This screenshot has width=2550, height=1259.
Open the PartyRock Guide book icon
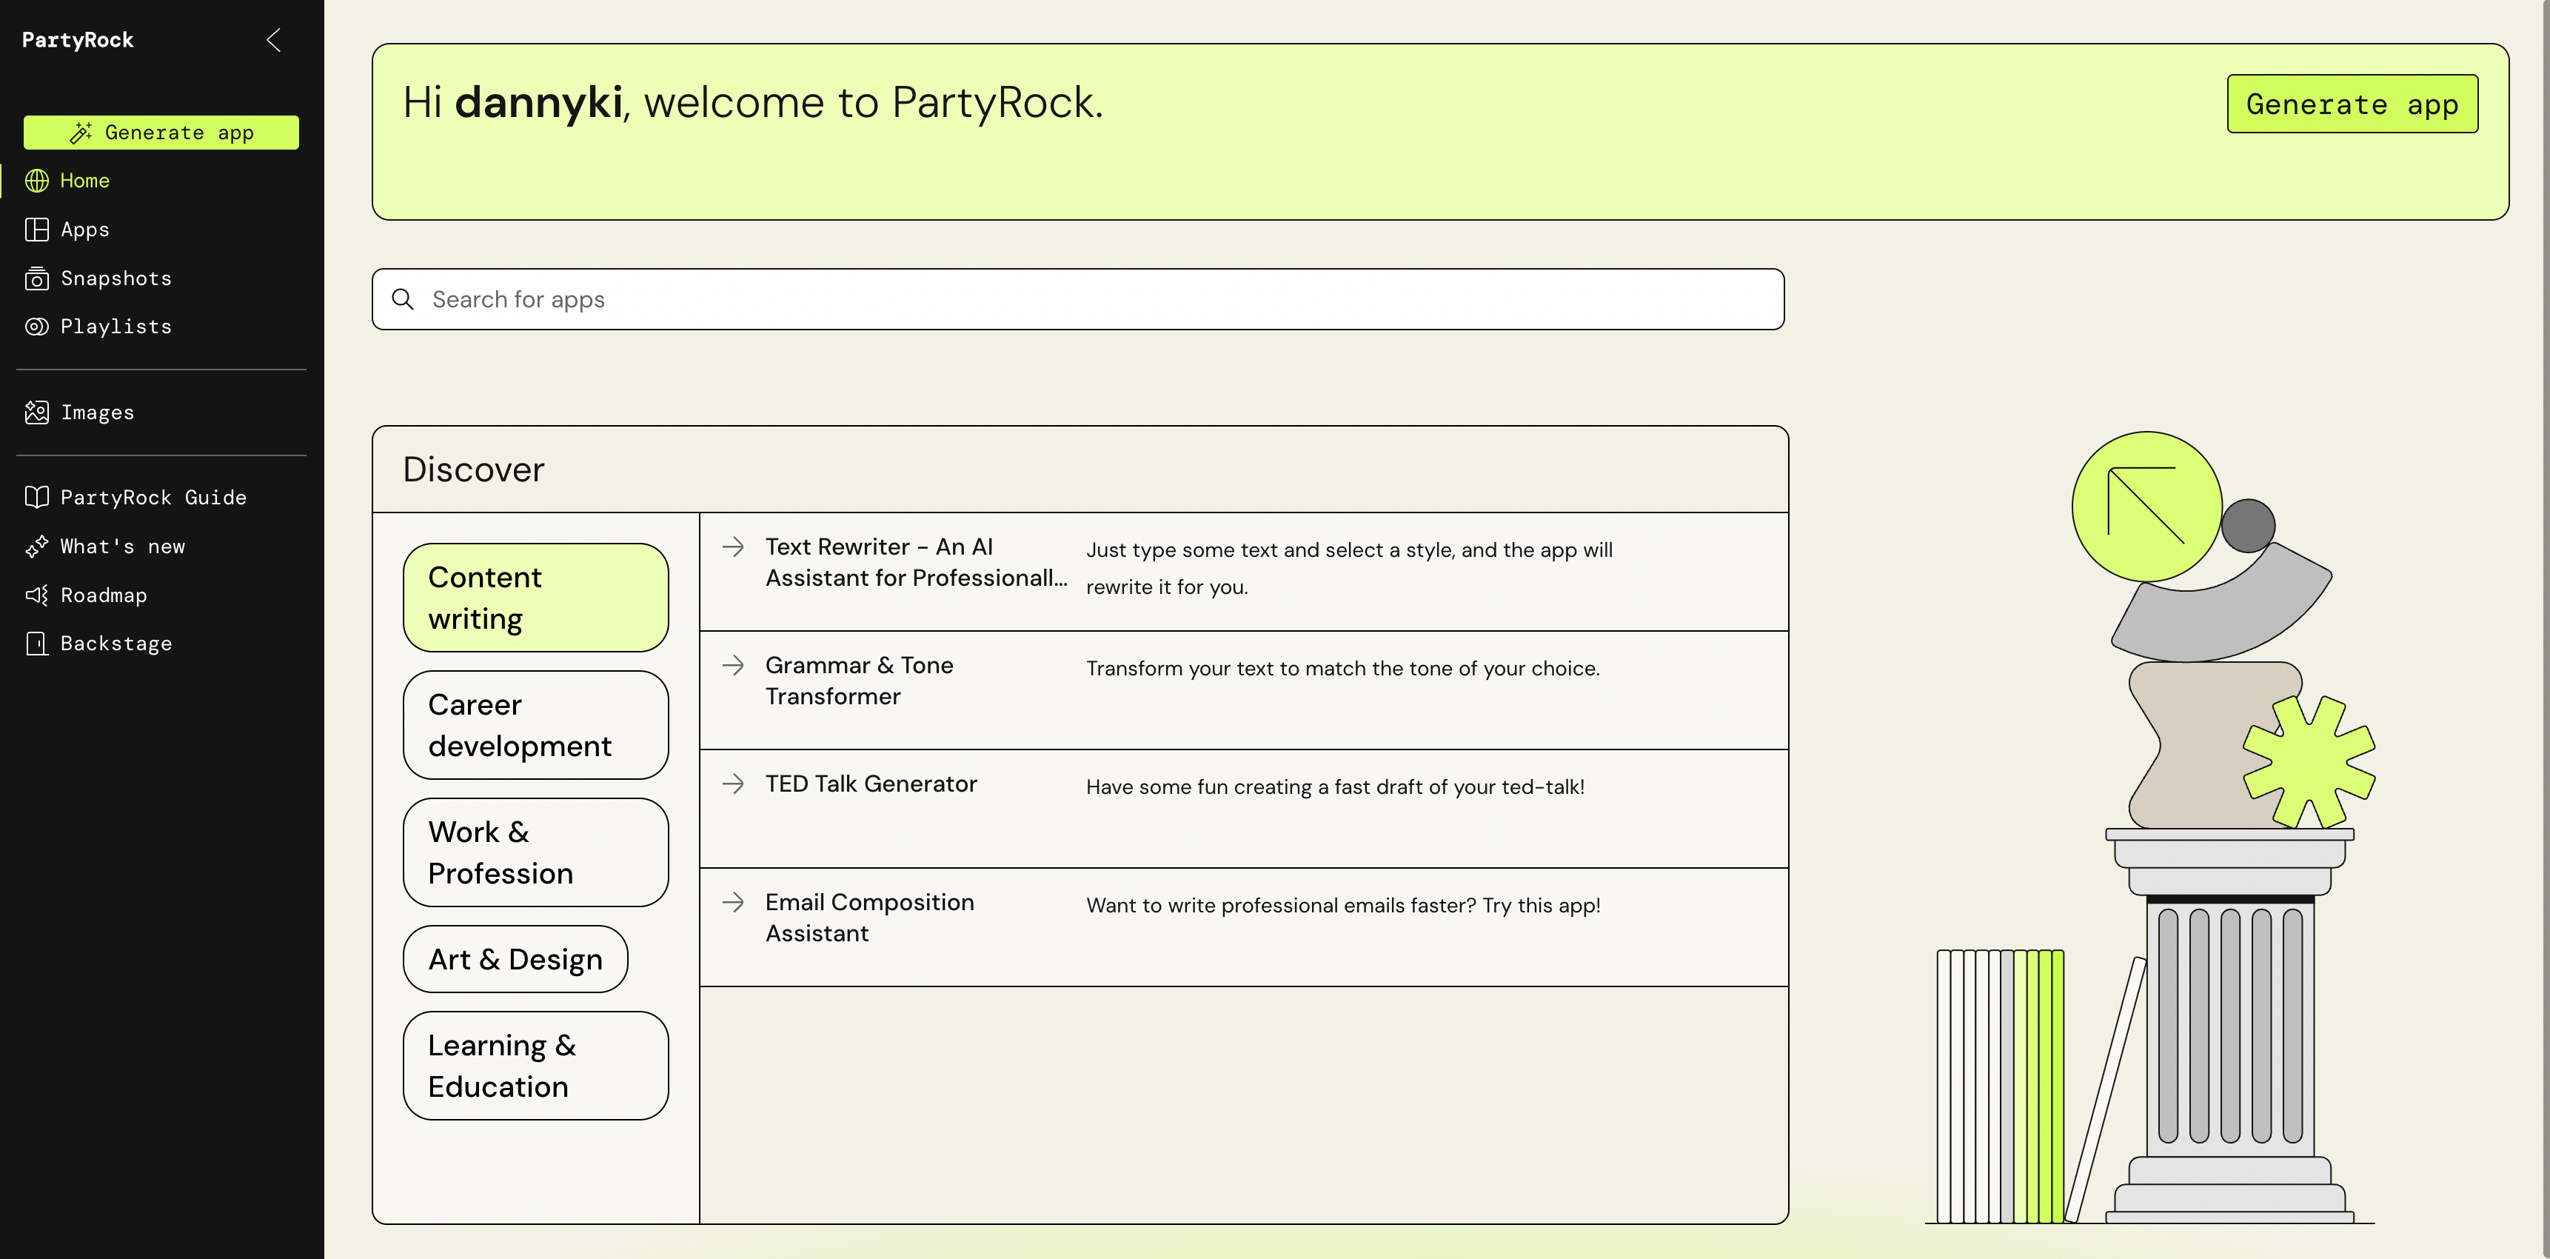pos(36,497)
